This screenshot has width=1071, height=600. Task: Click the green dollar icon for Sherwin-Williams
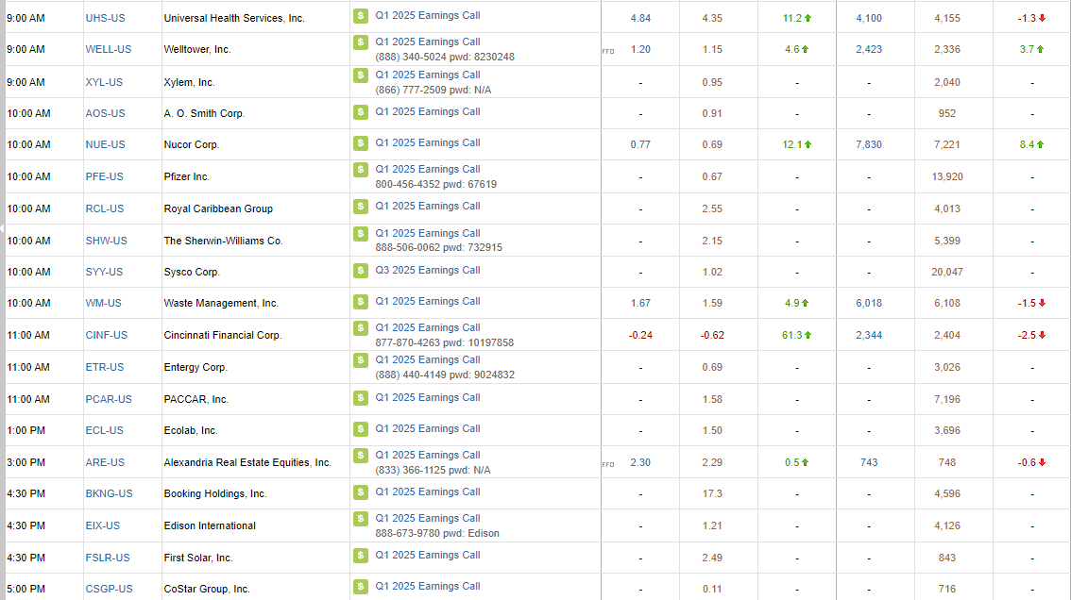361,233
